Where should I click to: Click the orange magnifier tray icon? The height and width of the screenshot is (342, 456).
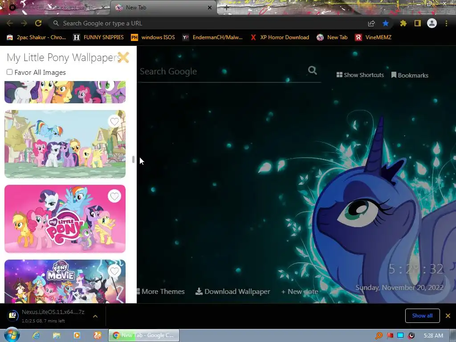[379, 336]
